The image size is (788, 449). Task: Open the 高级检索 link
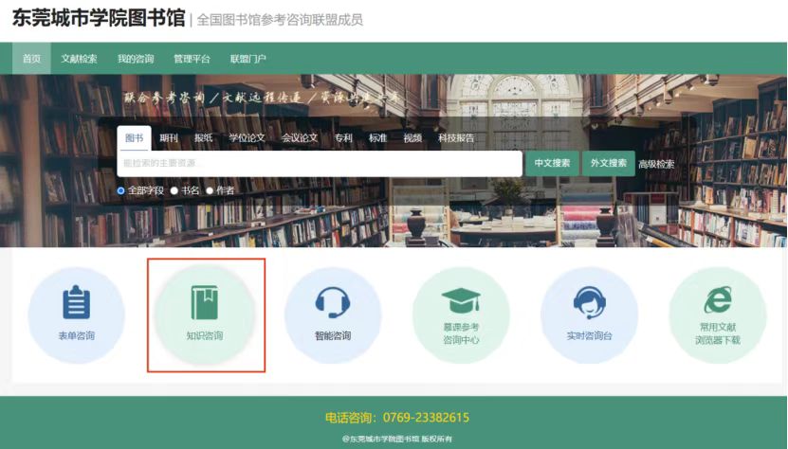[656, 164]
